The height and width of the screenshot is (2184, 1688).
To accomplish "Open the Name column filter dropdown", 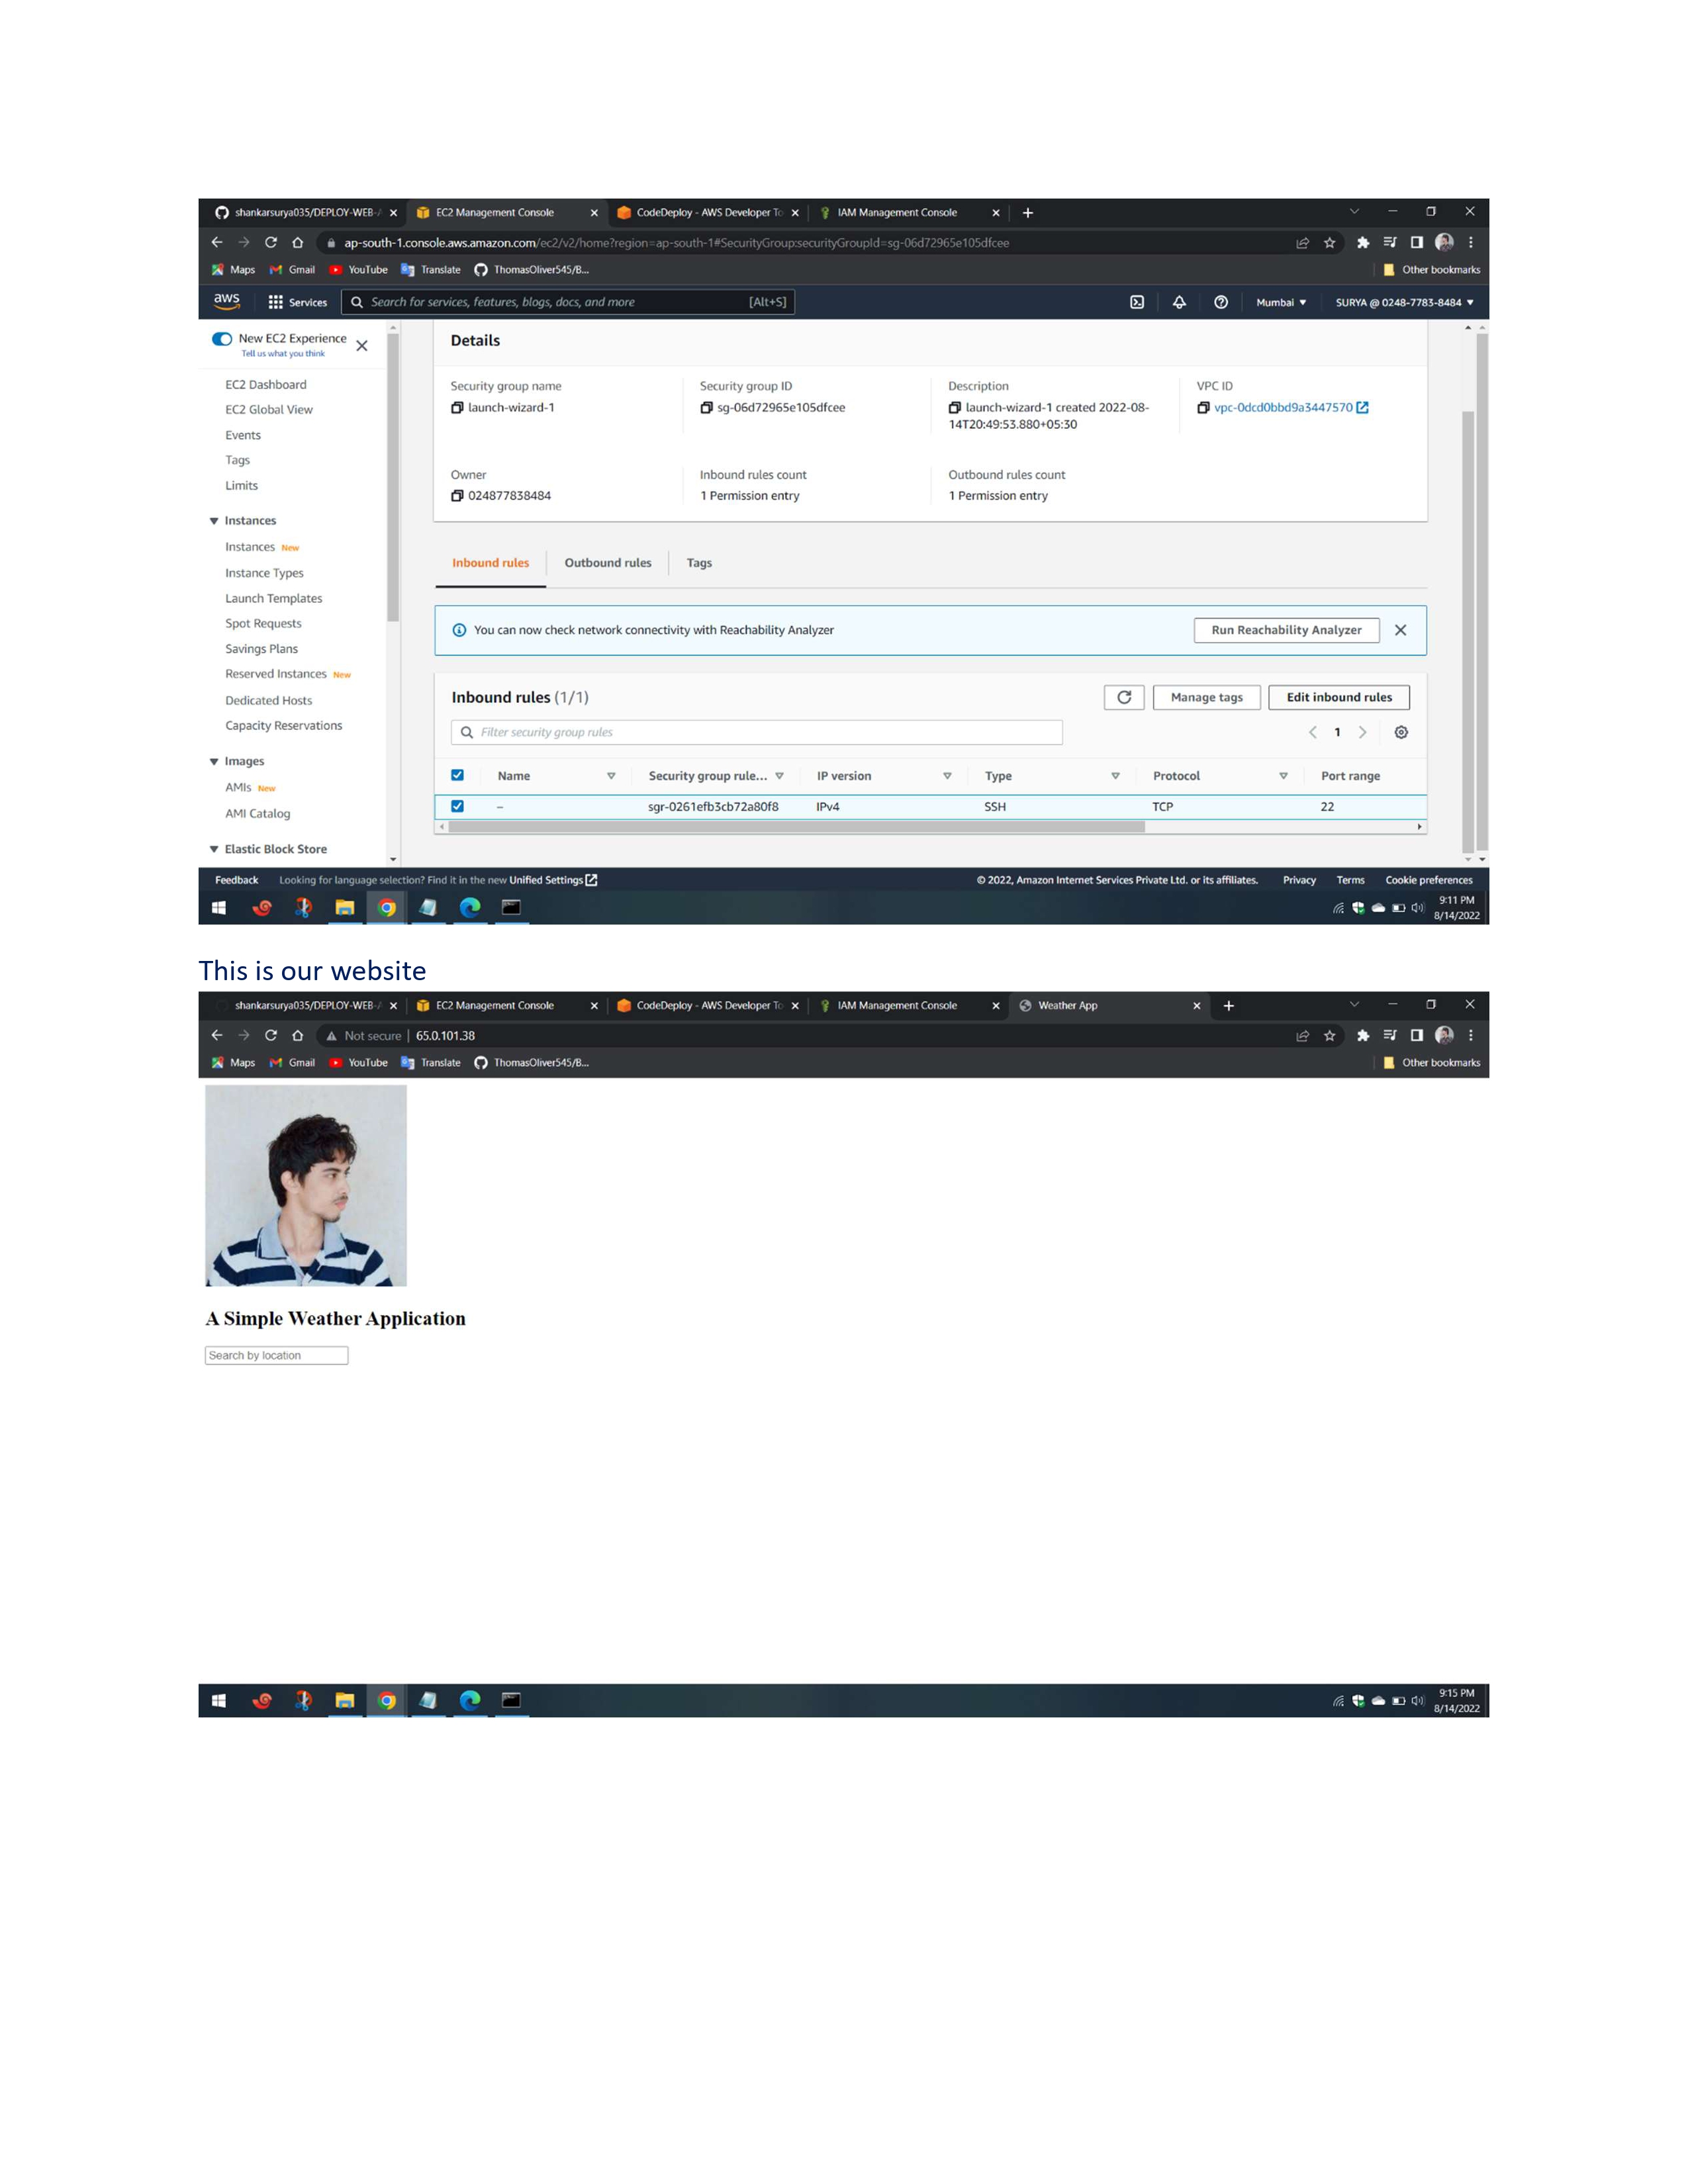I will click(611, 775).
